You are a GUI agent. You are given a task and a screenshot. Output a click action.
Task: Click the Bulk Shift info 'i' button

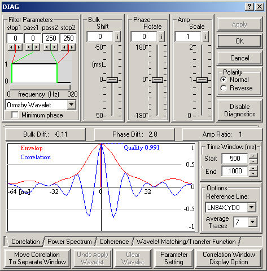pos(117,36)
